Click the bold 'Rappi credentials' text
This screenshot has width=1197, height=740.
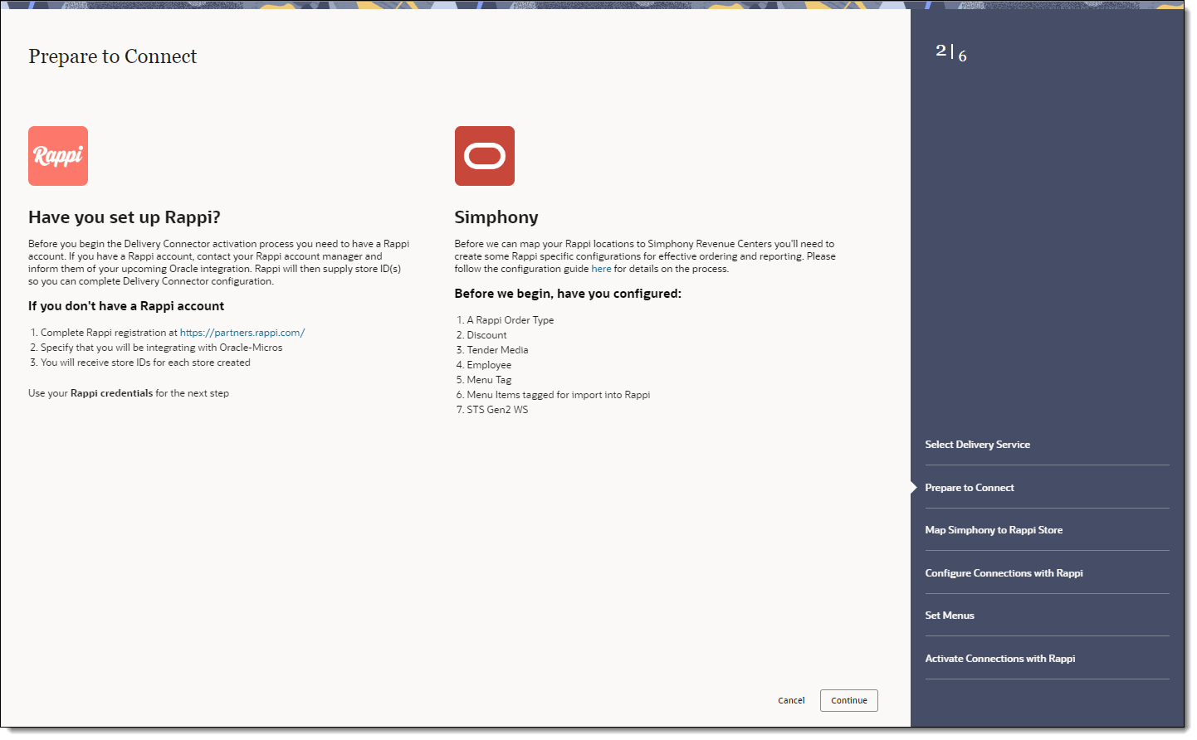click(x=112, y=393)
